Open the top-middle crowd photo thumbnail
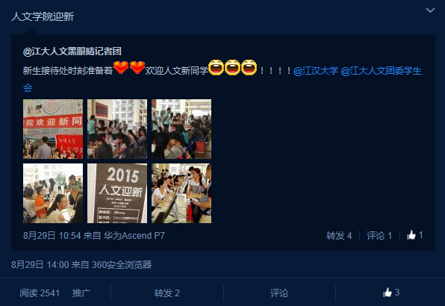This screenshot has width=445, height=306. click(x=117, y=129)
